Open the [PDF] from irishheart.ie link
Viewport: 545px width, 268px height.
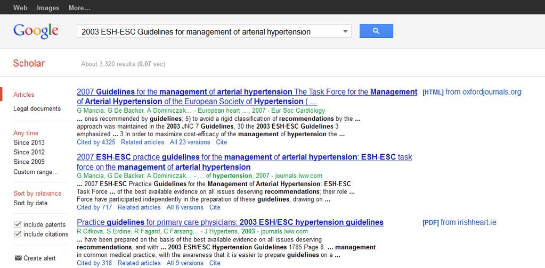coord(459,223)
